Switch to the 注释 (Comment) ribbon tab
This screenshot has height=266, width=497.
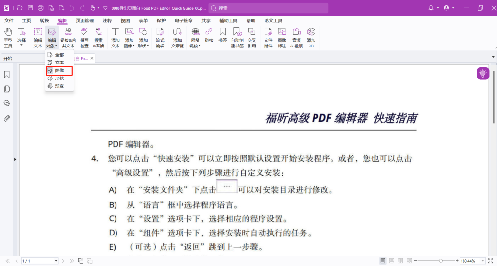pos(107,20)
